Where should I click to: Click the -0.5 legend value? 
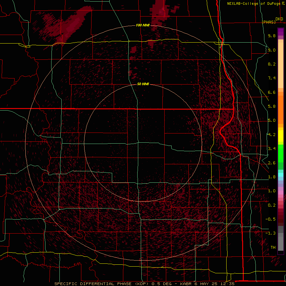[x=270, y=219]
